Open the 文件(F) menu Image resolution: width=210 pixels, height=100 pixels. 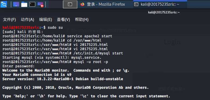coord(9,20)
